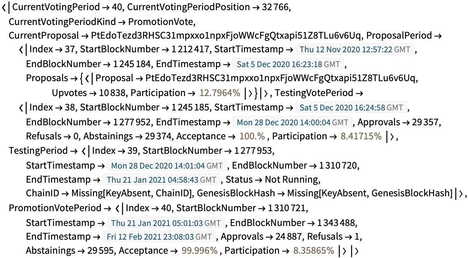Click the 12.7964% participation value

[x=220, y=93]
